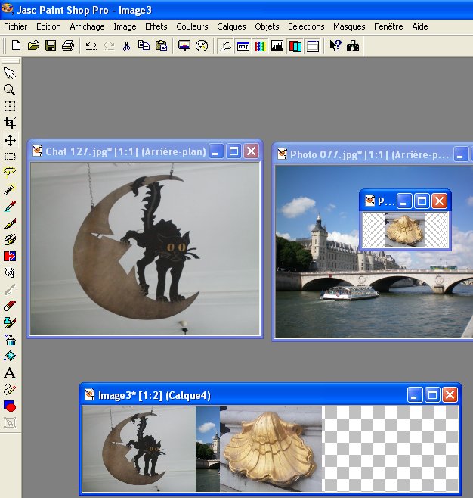473x498 pixels.
Task: Open the Sélections menu
Action: point(306,26)
